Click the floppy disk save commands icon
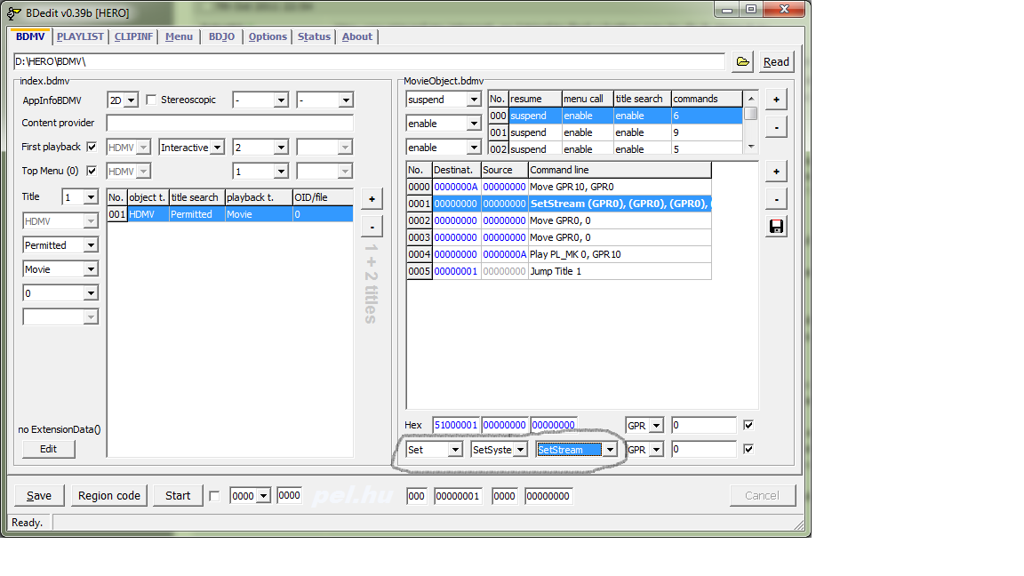 (776, 227)
